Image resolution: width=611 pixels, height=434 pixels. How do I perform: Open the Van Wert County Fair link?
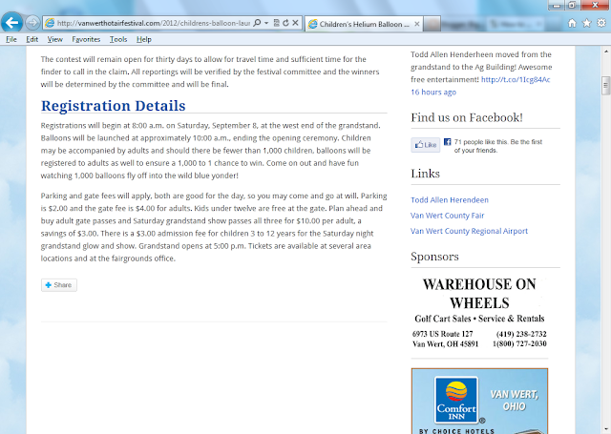pos(448,216)
